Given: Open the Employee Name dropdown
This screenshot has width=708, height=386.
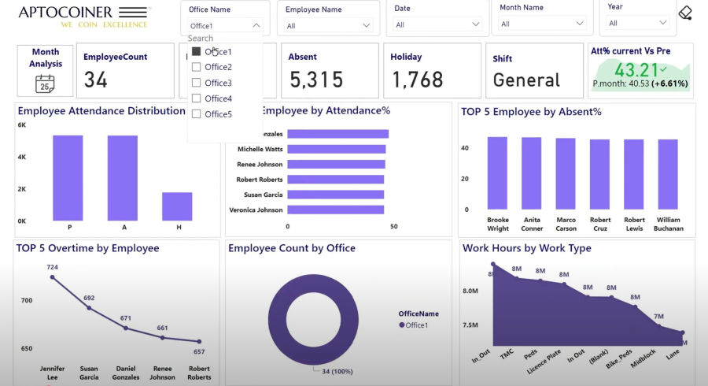Looking at the screenshot, I should (366, 25).
